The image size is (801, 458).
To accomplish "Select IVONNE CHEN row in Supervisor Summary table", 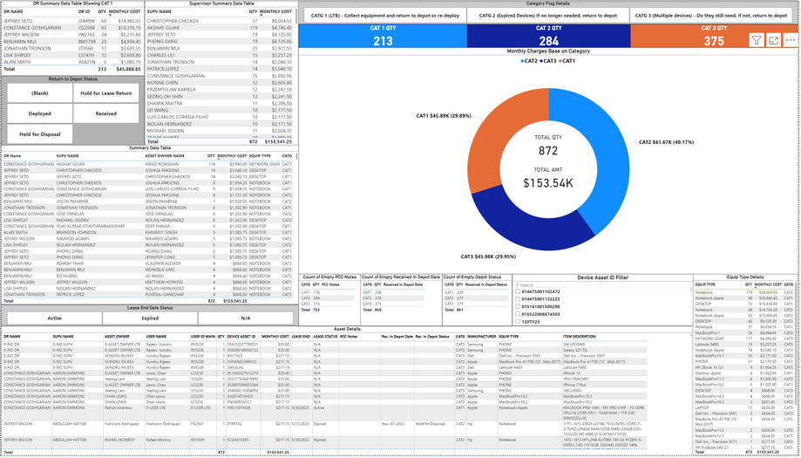I will click(220, 82).
